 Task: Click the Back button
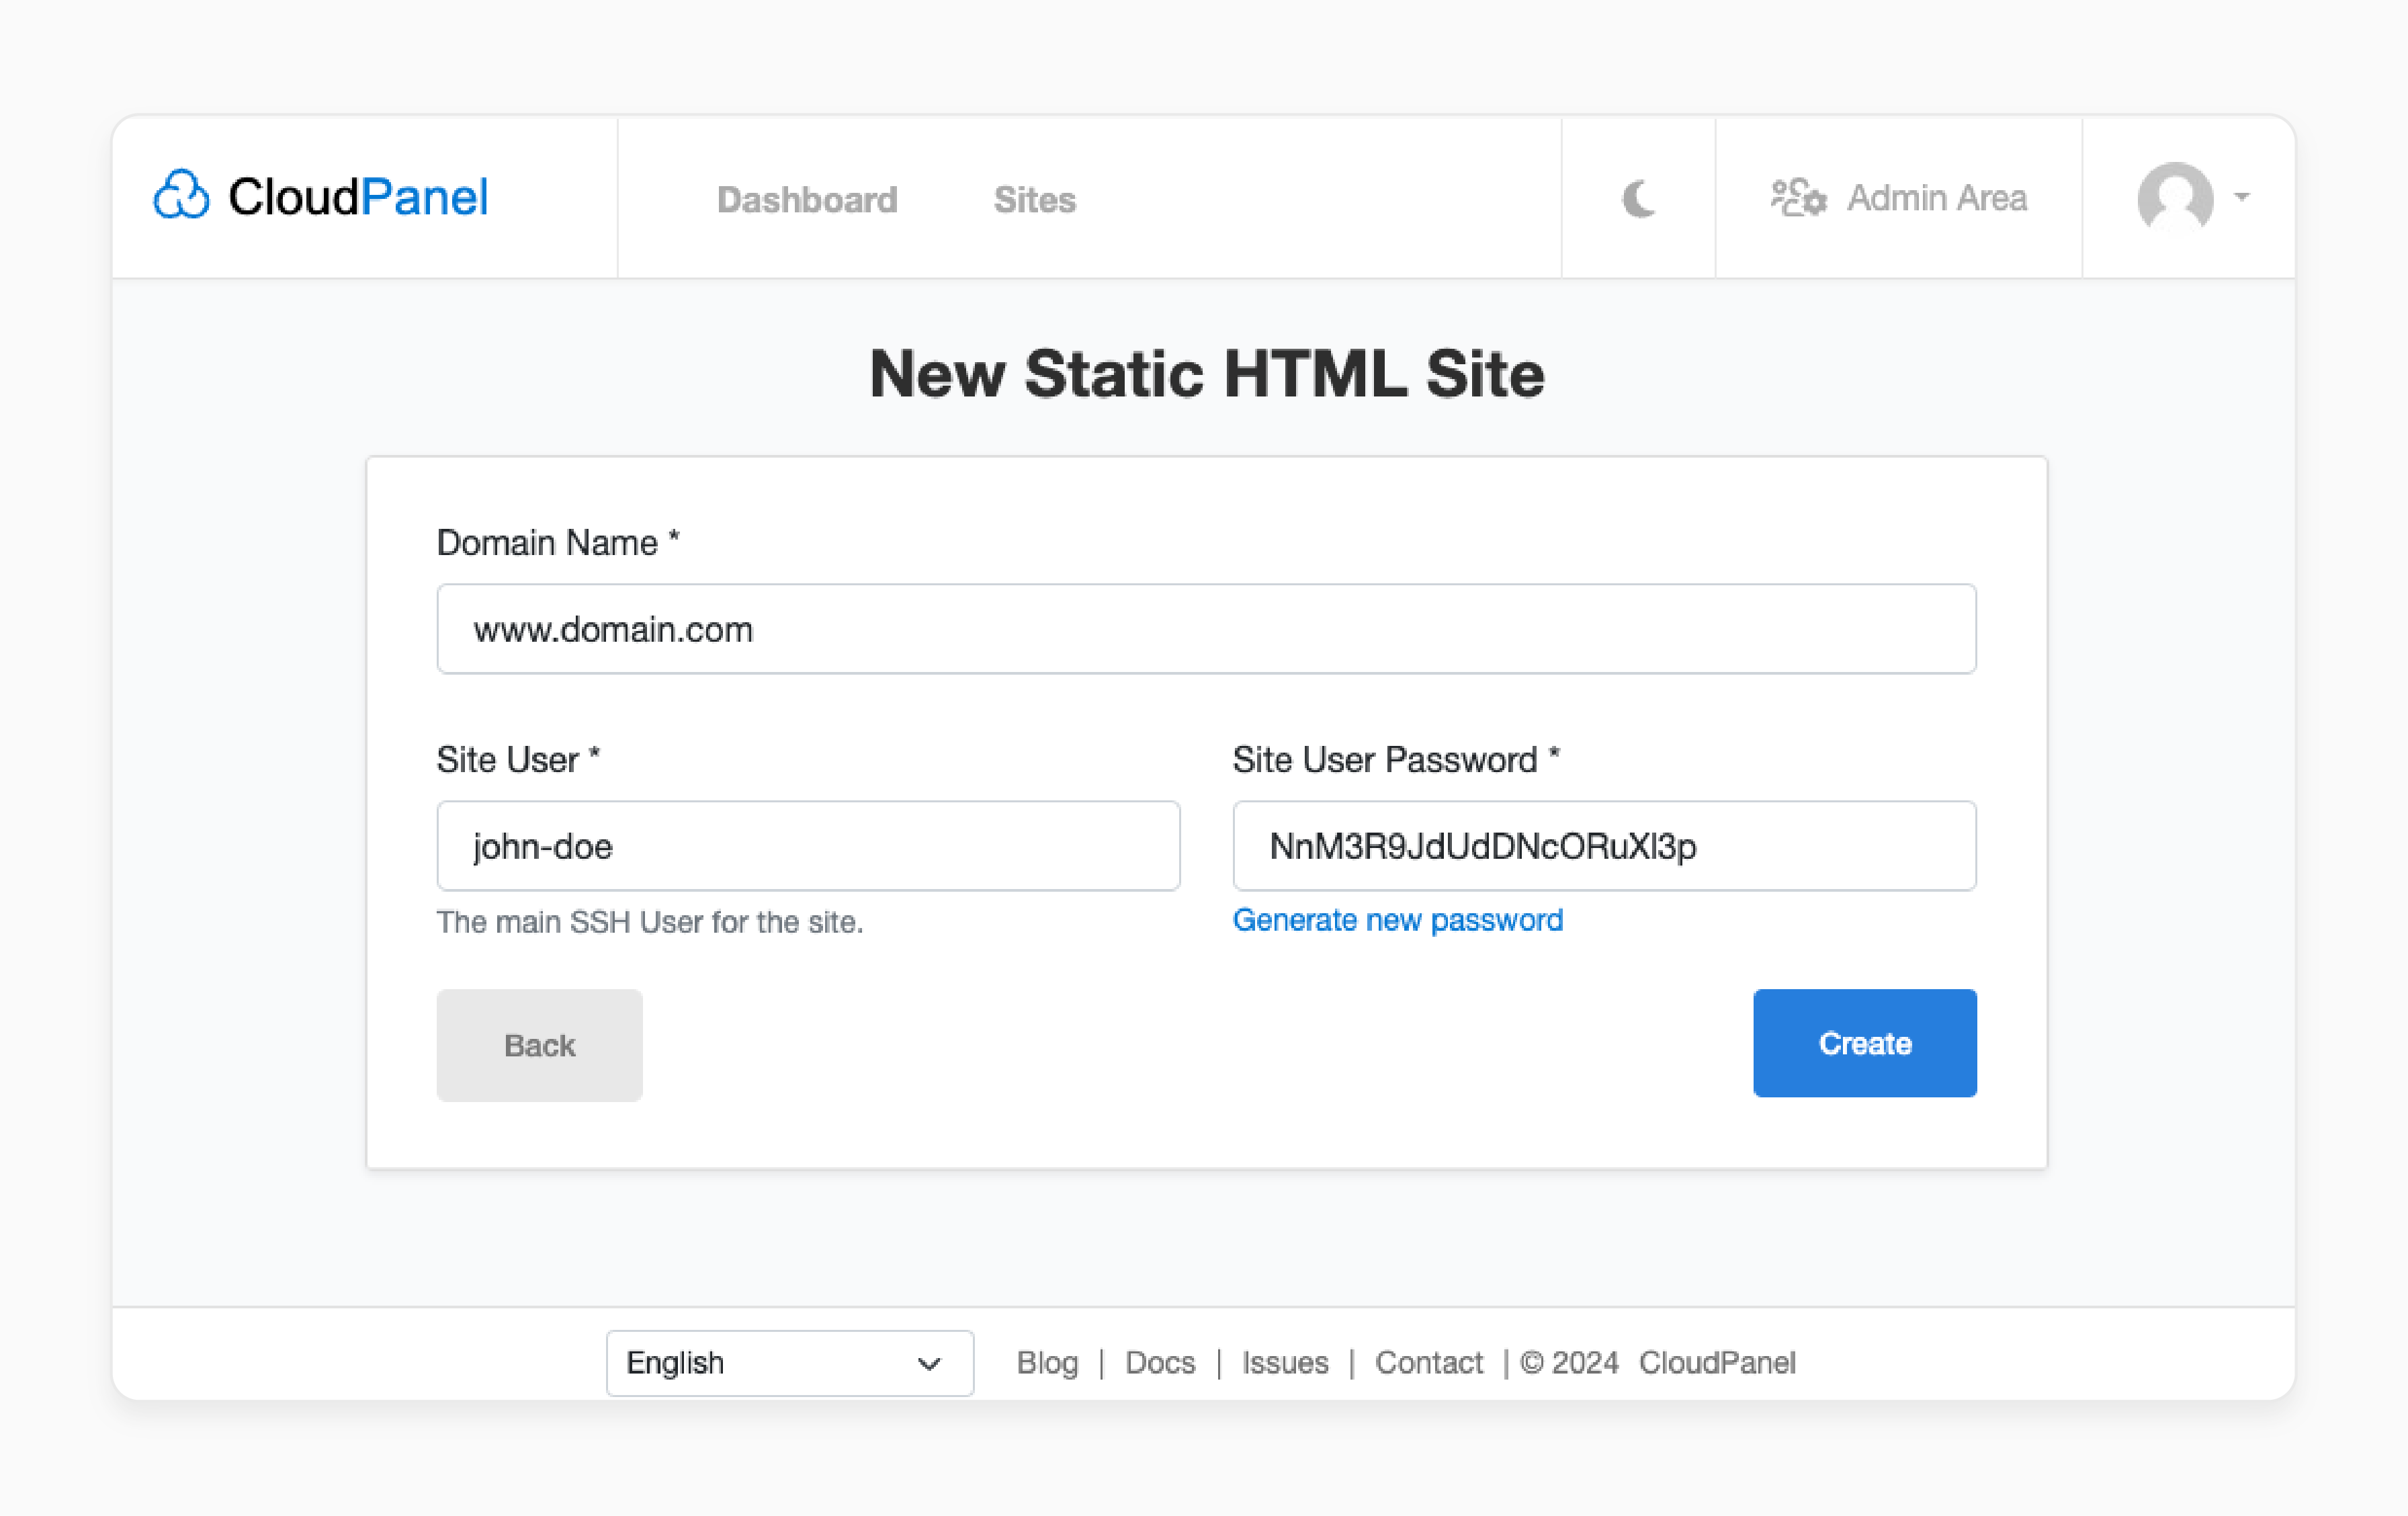(539, 1045)
